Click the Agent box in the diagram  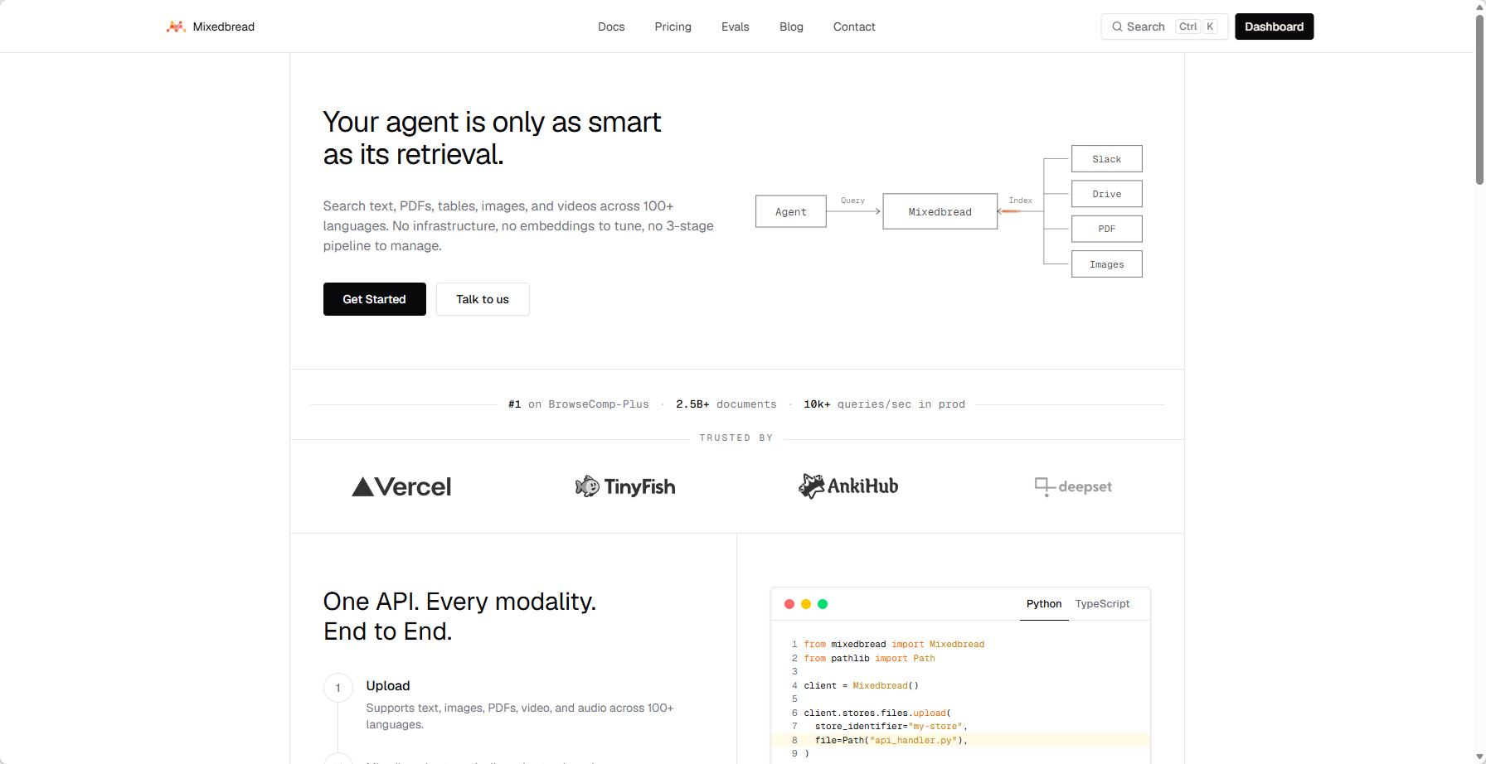tap(791, 211)
